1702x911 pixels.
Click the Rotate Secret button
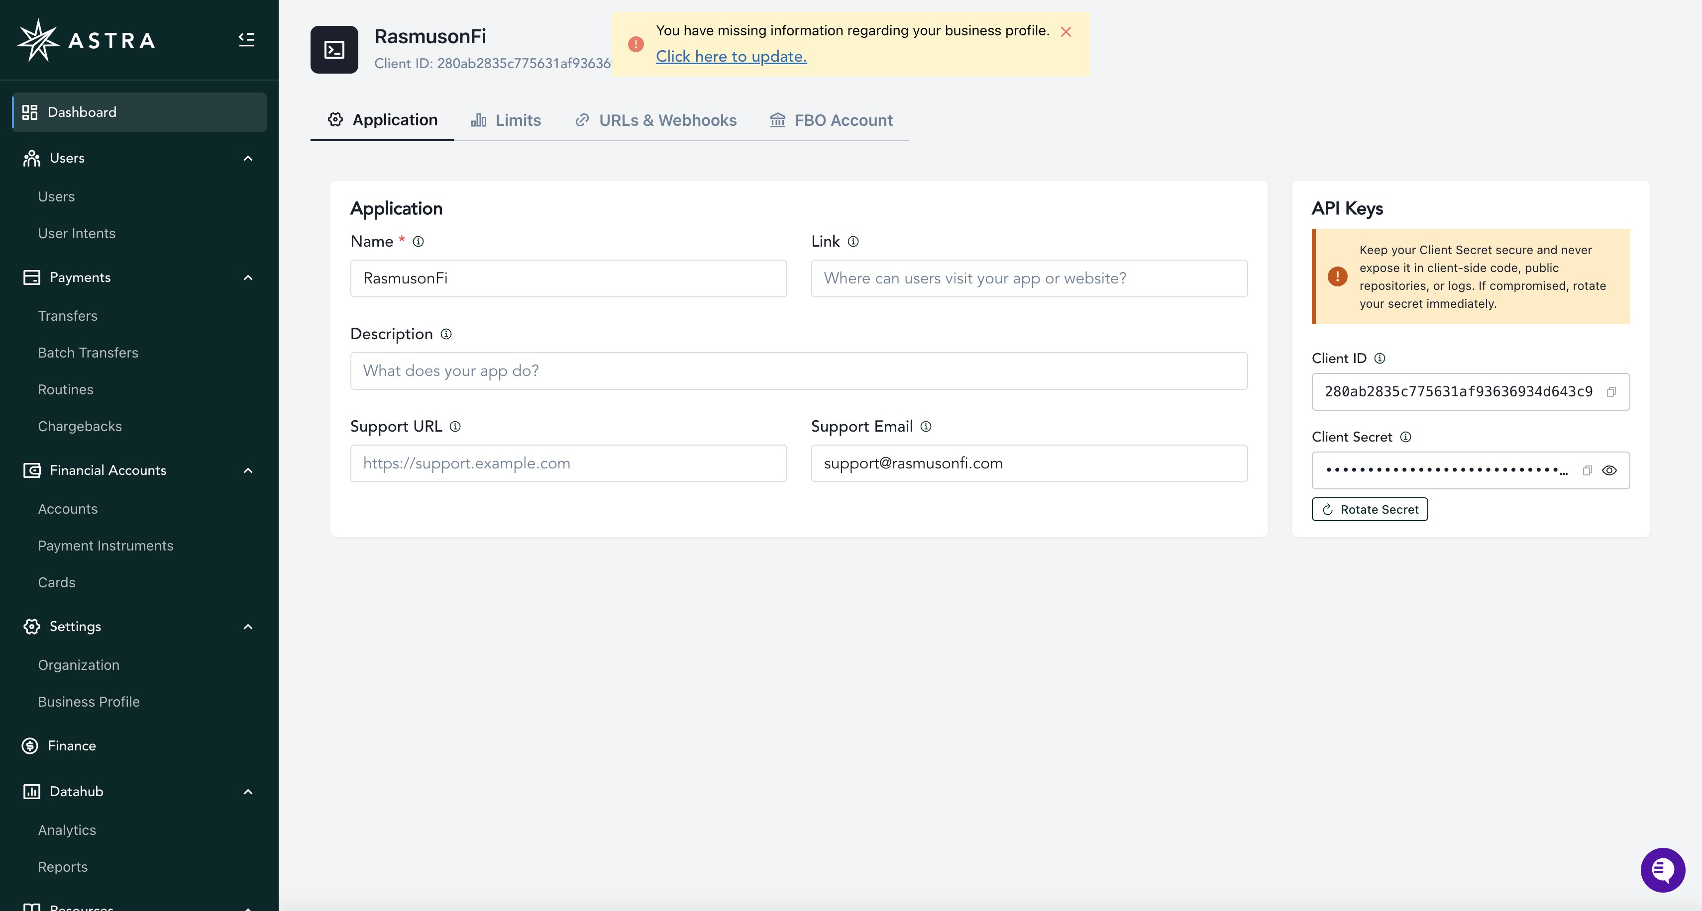1370,510
